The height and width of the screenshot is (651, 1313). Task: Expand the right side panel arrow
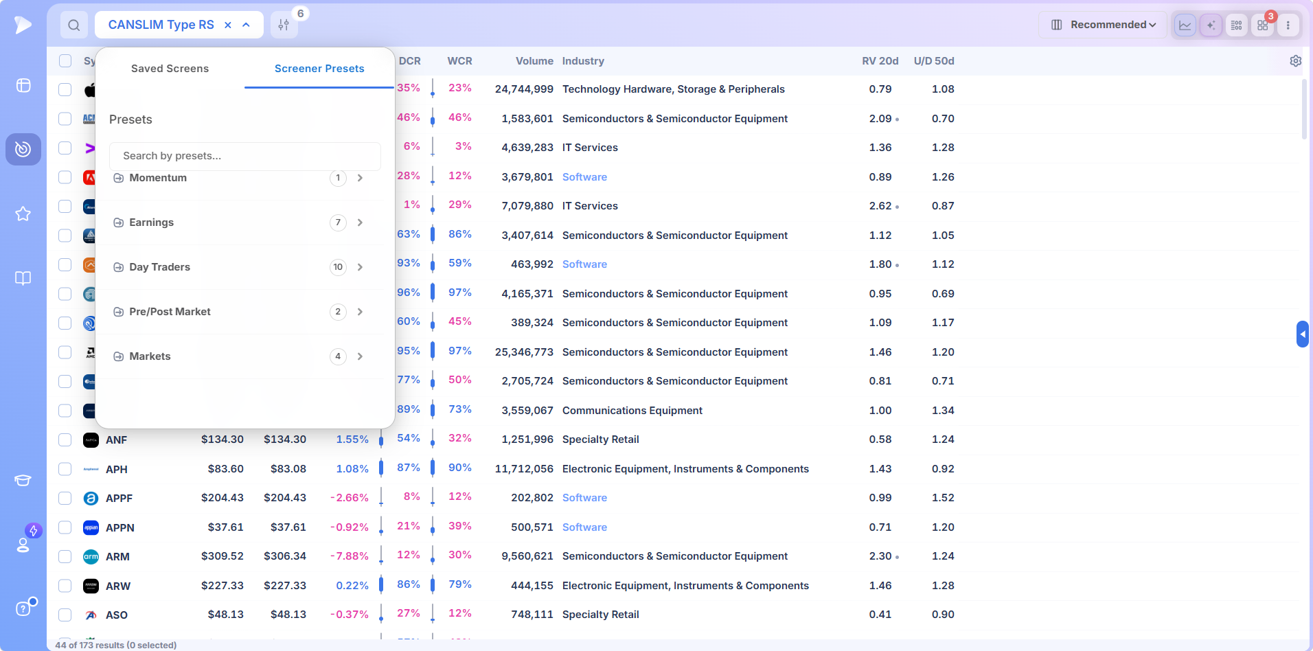[x=1303, y=334]
